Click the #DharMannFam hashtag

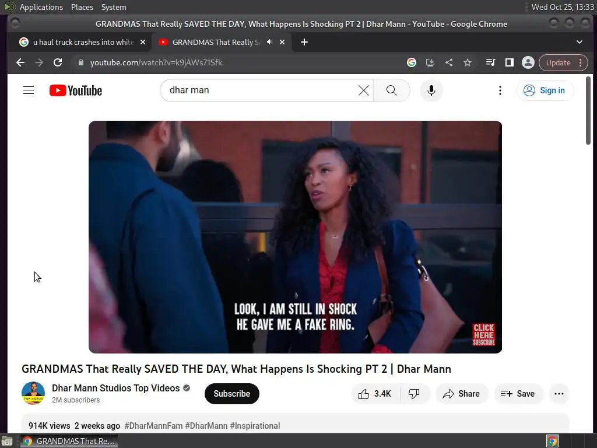coord(153,425)
